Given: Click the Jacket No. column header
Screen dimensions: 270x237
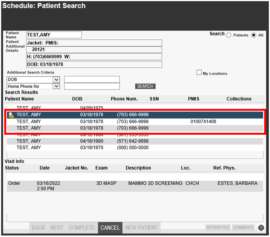Looking at the screenshot, I should click(x=76, y=168).
